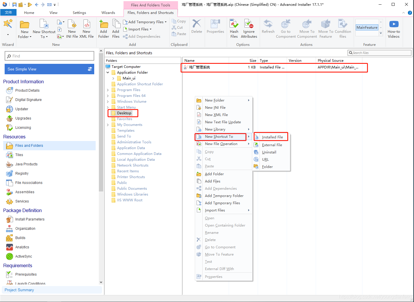This screenshot has height=302, width=414.
Task: Select Files and Folders sidebar item
Action: coord(49,146)
